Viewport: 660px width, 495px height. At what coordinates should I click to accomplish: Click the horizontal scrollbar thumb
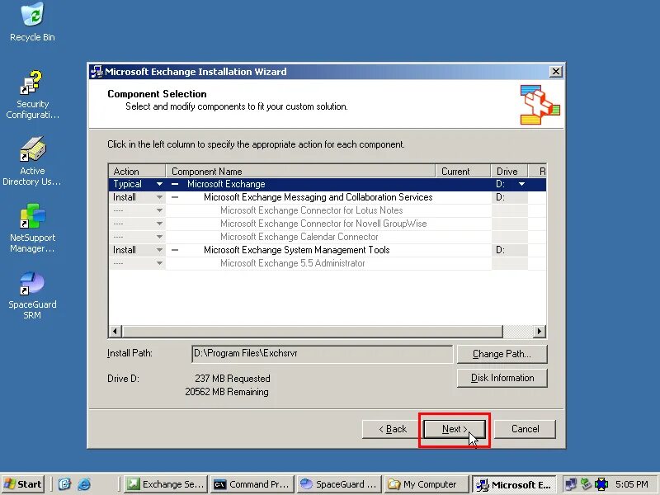click(313, 332)
